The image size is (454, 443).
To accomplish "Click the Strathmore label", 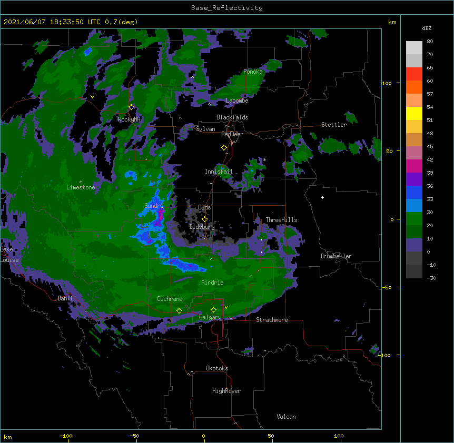I will pyautogui.click(x=272, y=320).
